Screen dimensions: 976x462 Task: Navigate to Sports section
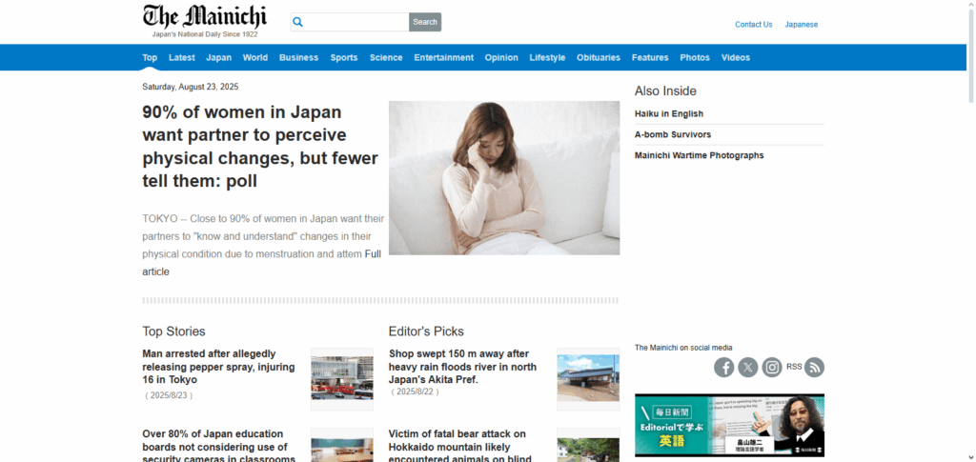(344, 57)
